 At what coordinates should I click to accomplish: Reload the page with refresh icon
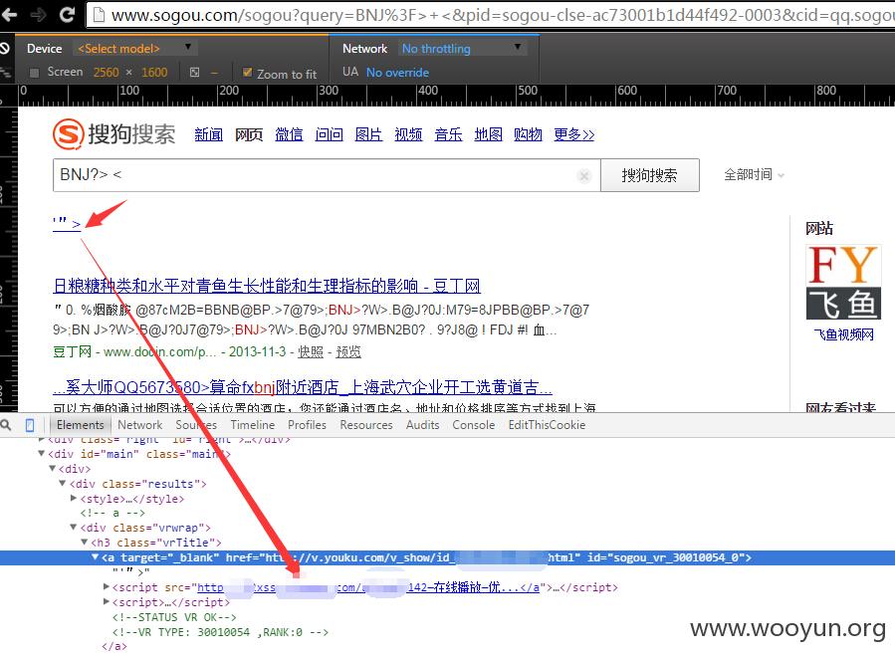68,14
